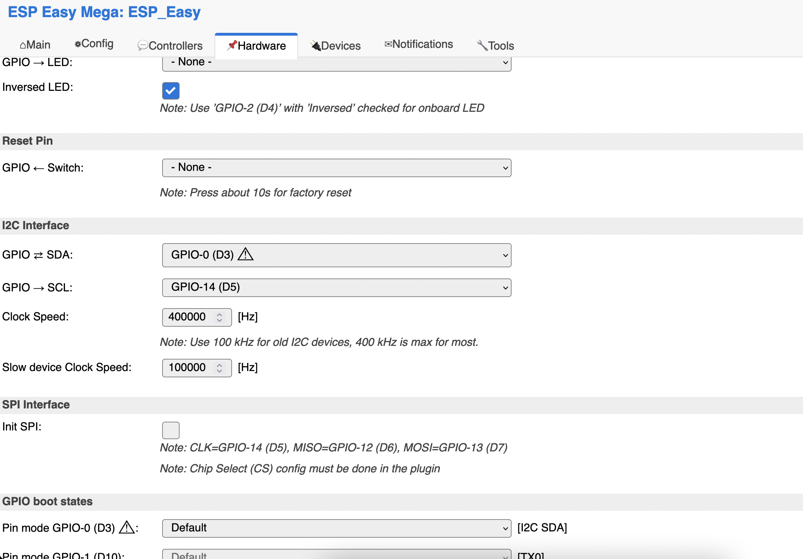Enable the Init SPI checkbox
803x559 pixels.
pyautogui.click(x=171, y=430)
